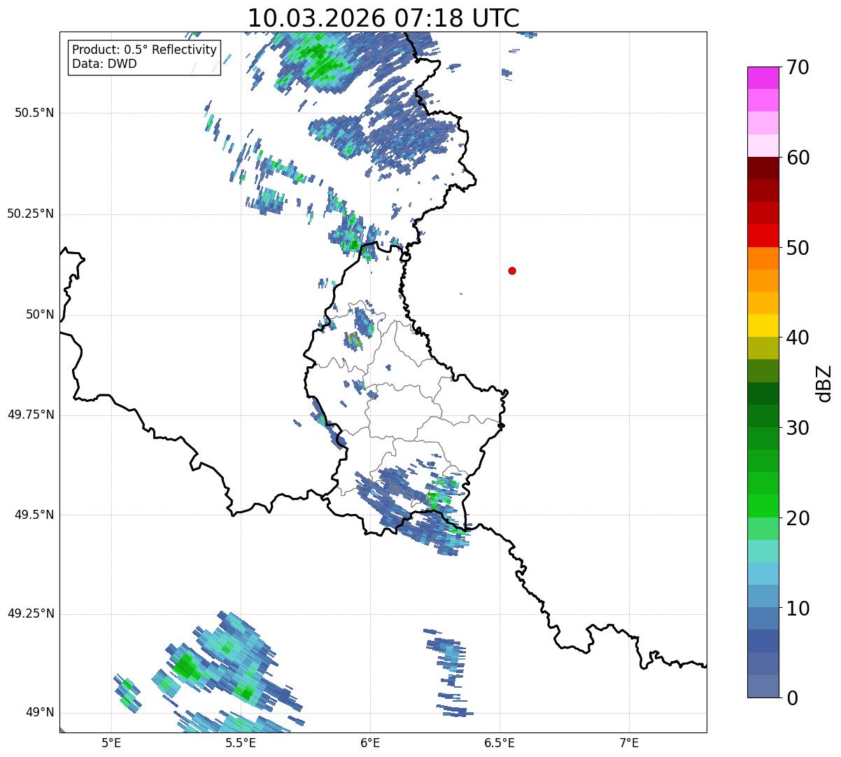
Task: Click the magenta swatch atop the colorbar
Action: (763, 78)
